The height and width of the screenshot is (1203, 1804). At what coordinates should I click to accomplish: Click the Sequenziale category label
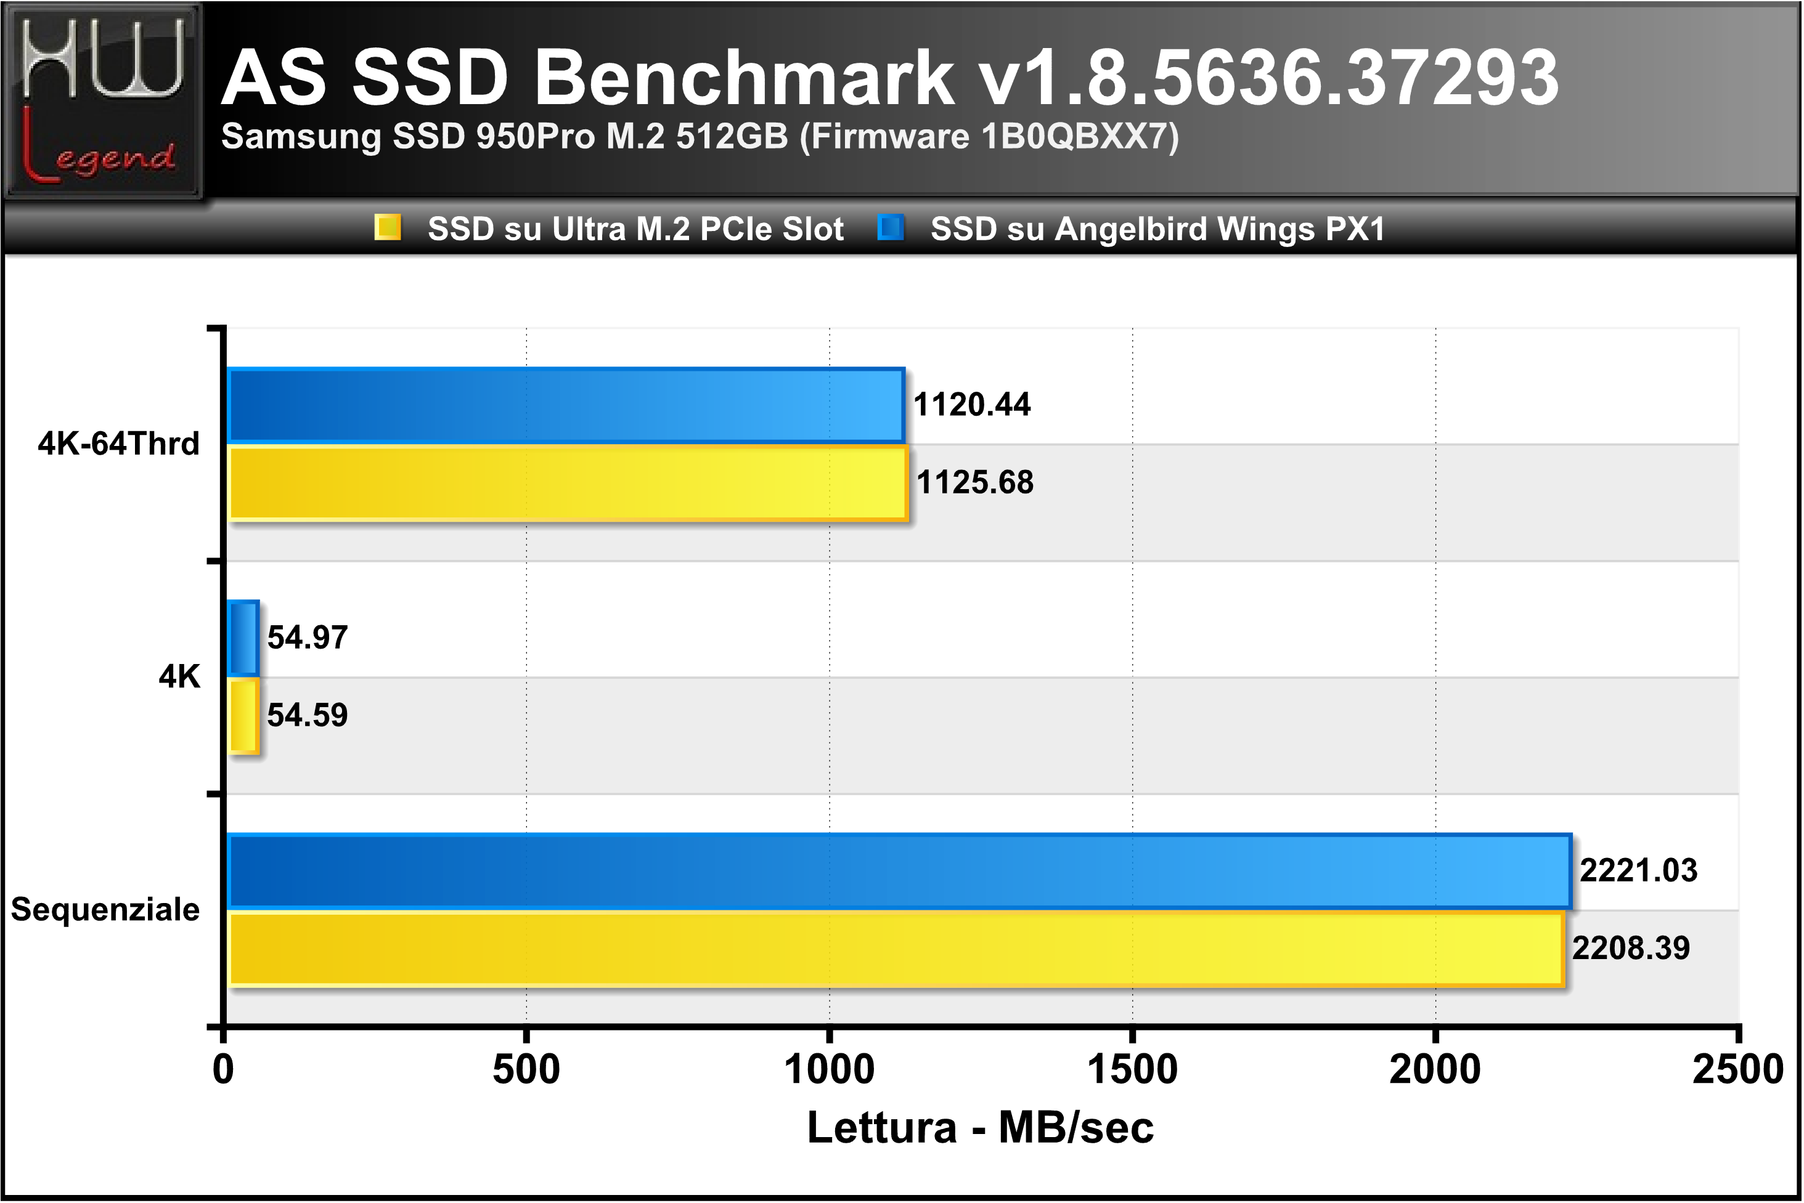[x=105, y=910]
